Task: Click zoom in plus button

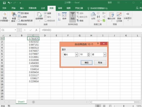Action: 133,106
